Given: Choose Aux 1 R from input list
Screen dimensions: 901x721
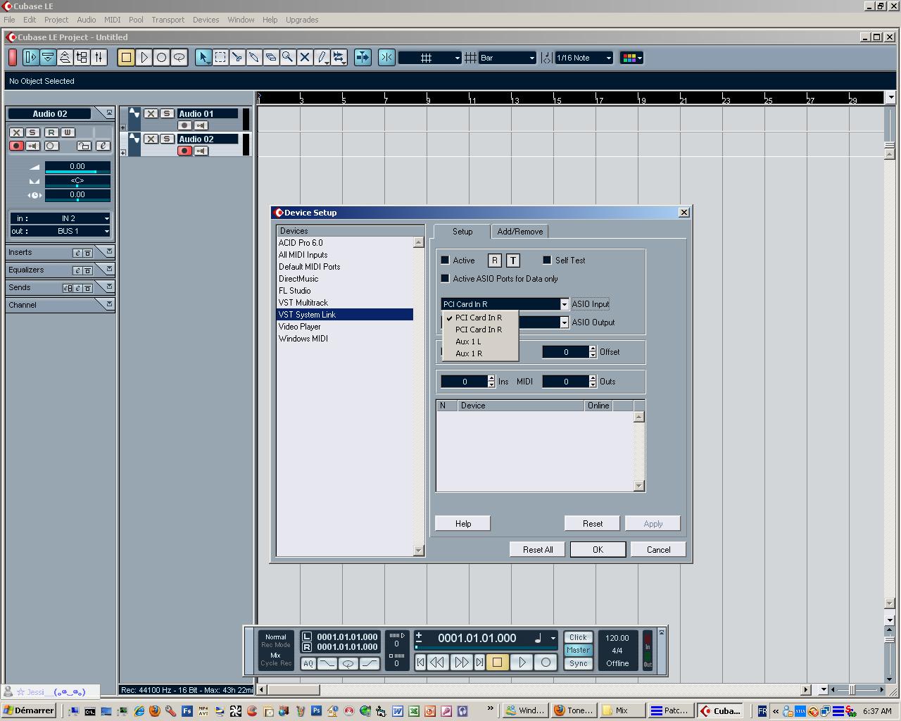Looking at the screenshot, I should tap(480, 353).
